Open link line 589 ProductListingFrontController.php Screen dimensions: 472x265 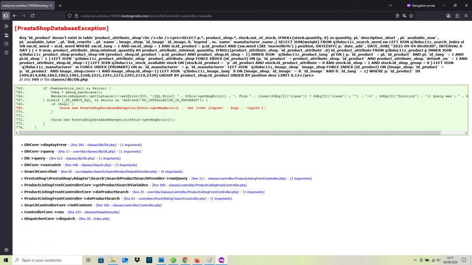199,185
